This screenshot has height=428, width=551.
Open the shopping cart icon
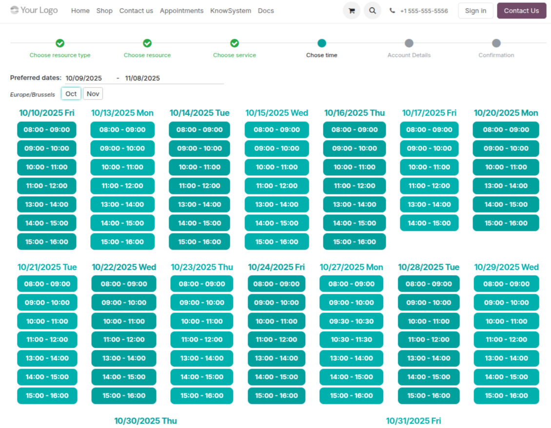[352, 11]
